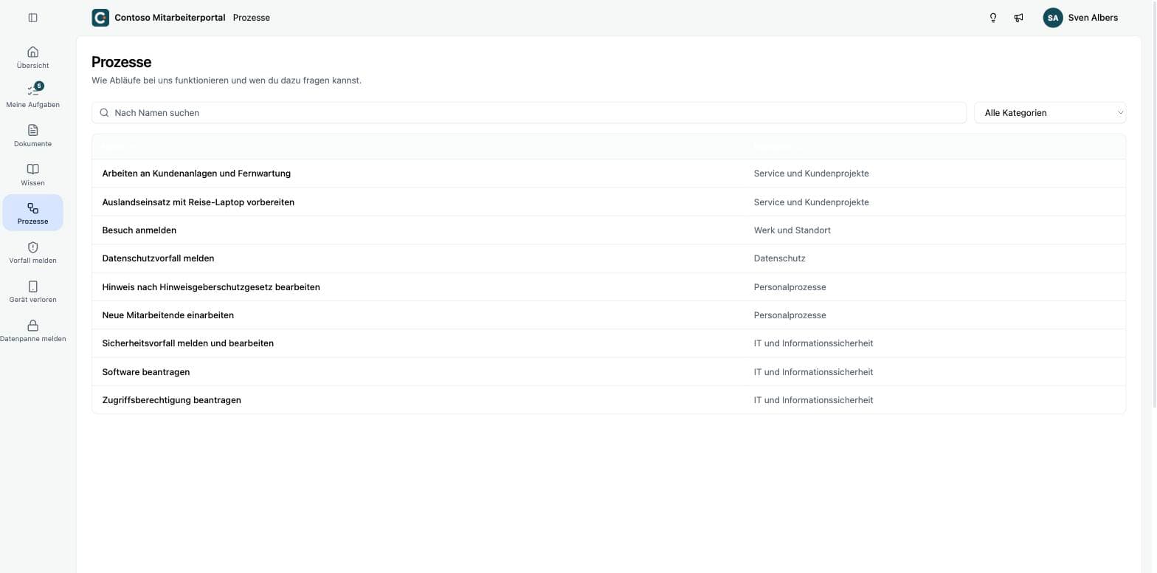Screen dimensions: 1157x573
Task: Open the Software beantragen process
Action: (x=145, y=372)
